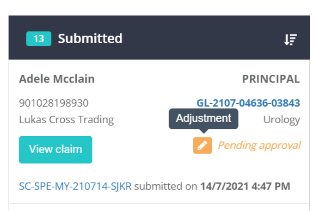This screenshot has width=315, height=211.
Task: Click the tooltip arrow below Adjustment
Action: [203, 131]
